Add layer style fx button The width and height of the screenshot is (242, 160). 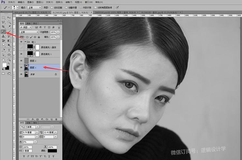click(33, 119)
